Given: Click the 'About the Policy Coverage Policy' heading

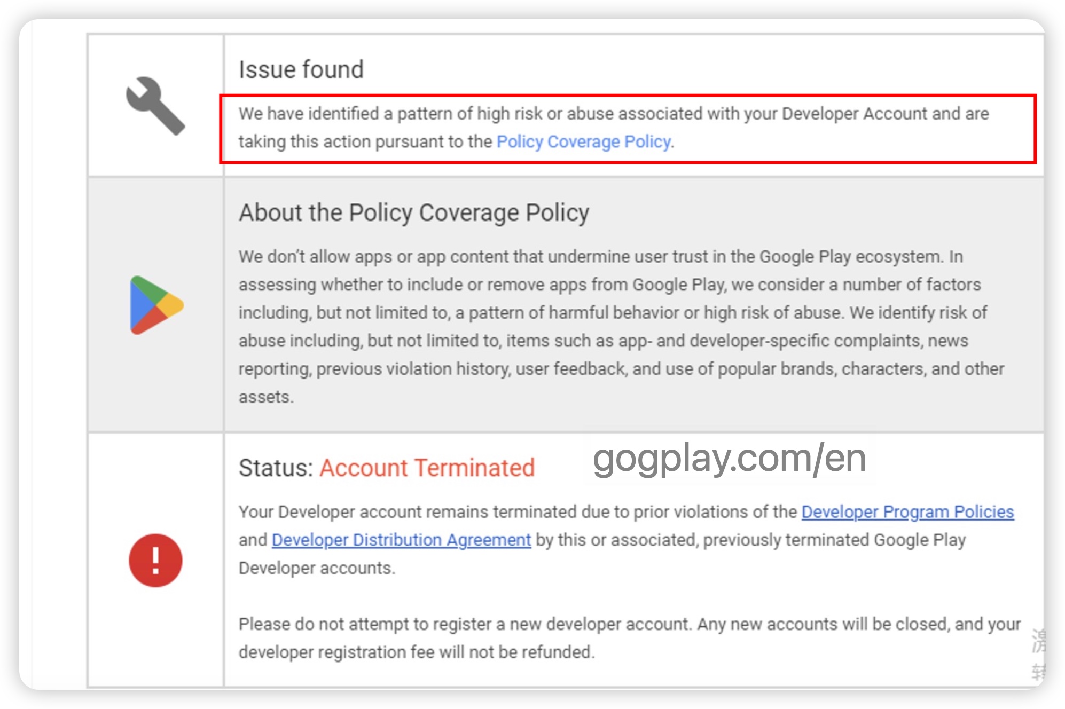Looking at the screenshot, I should click(414, 213).
